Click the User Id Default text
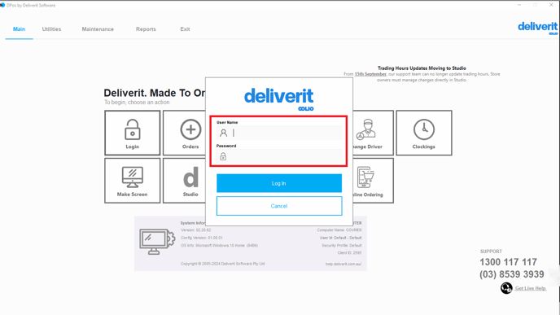 tap(341, 238)
